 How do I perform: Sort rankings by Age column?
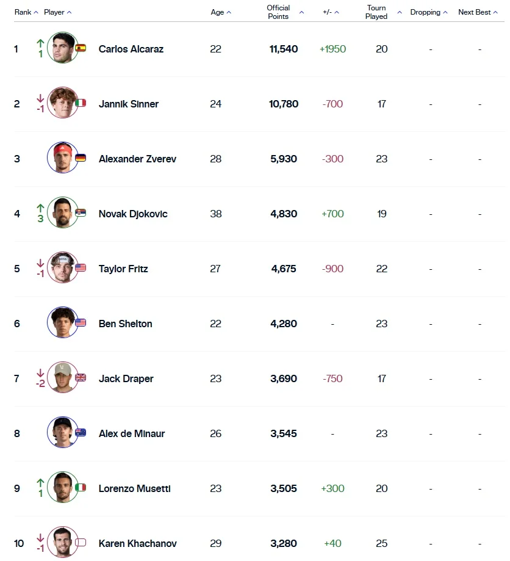click(x=221, y=12)
